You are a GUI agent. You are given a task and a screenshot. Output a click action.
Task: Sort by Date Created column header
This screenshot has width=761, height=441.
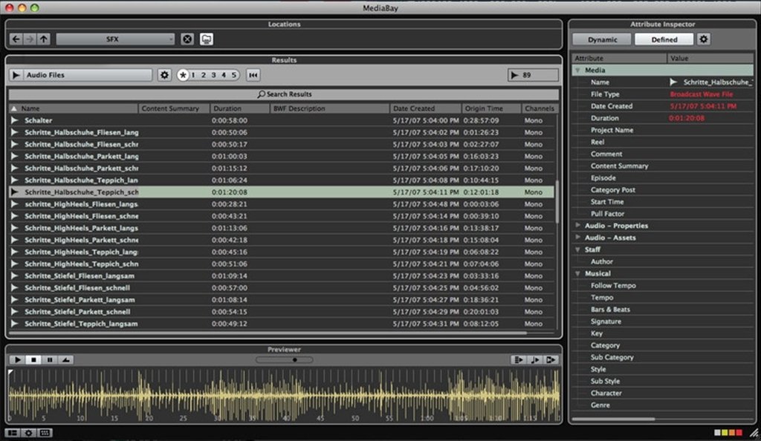pyautogui.click(x=425, y=108)
